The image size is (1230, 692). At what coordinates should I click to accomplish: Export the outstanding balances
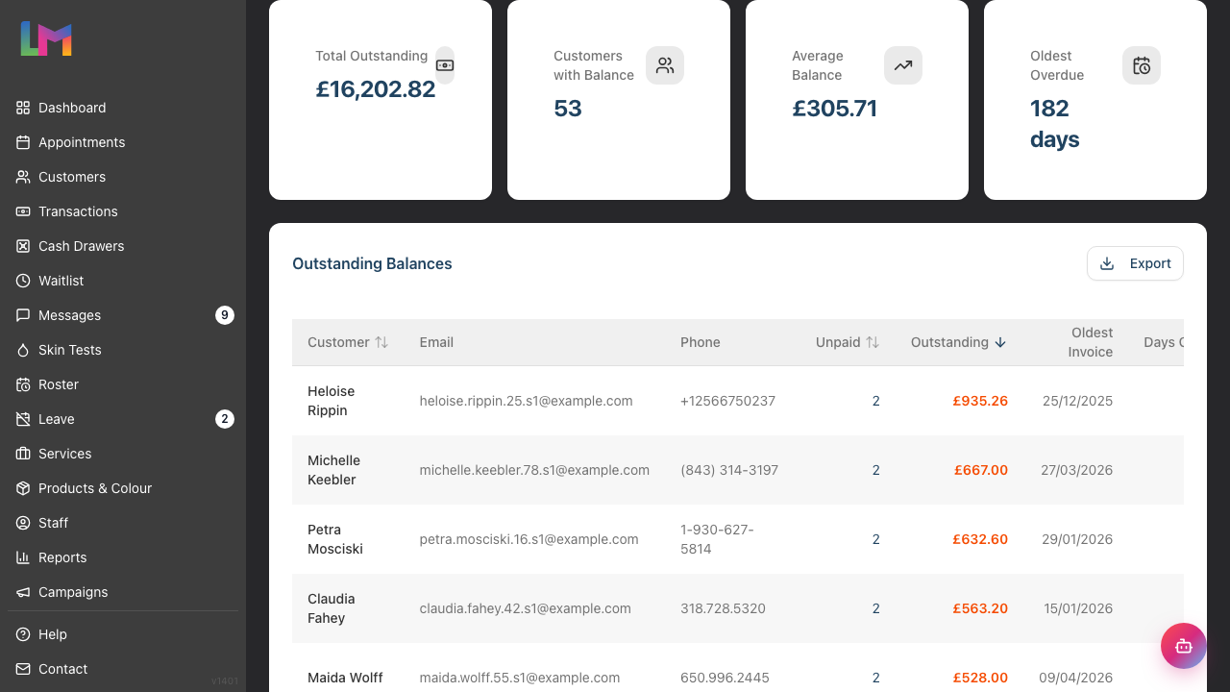(x=1135, y=263)
